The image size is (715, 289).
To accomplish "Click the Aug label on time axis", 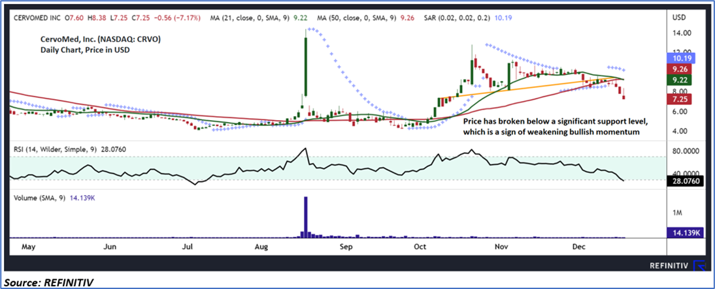I will [x=261, y=247].
